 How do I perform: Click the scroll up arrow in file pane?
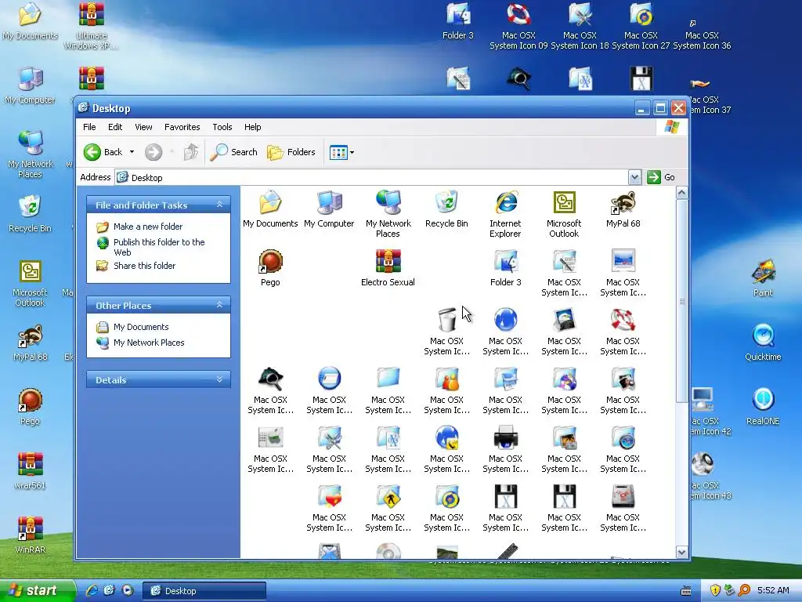[x=682, y=193]
